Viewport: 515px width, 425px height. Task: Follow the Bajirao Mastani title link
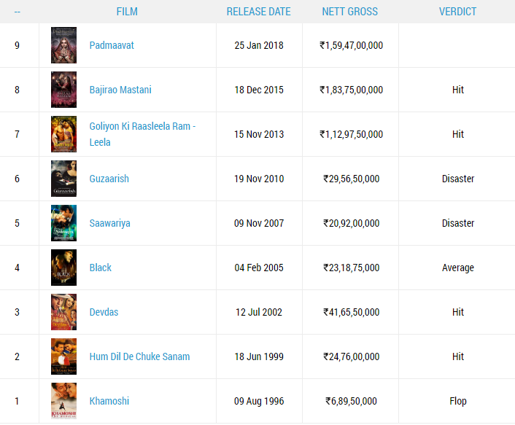(120, 90)
